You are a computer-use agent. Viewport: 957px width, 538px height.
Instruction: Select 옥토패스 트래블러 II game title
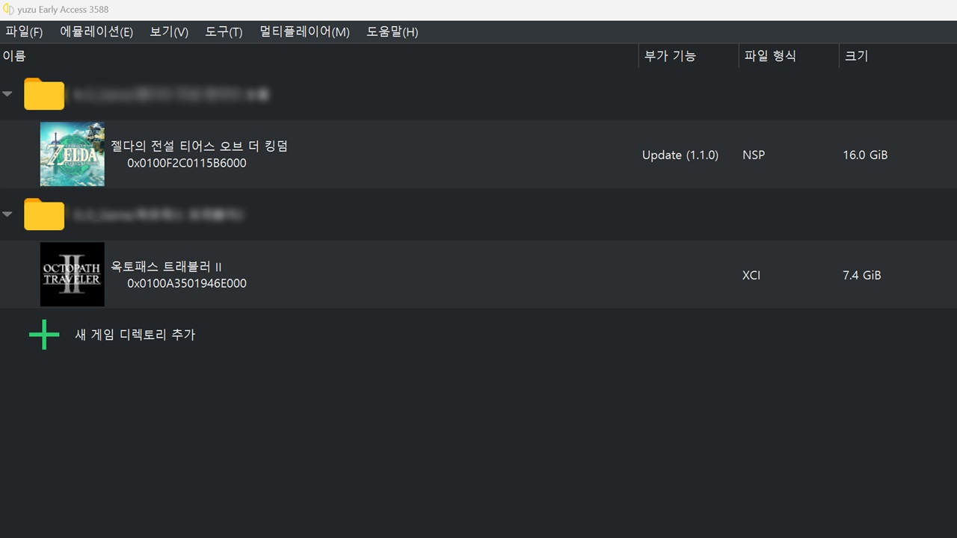pyautogui.click(x=166, y=267)
